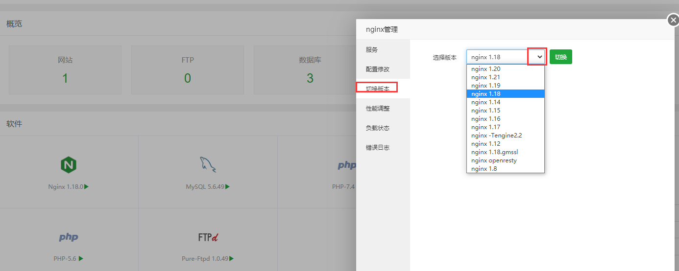Open the FTP overview card
The width and height of the screenshot is (679, 271).
point(188,70)
